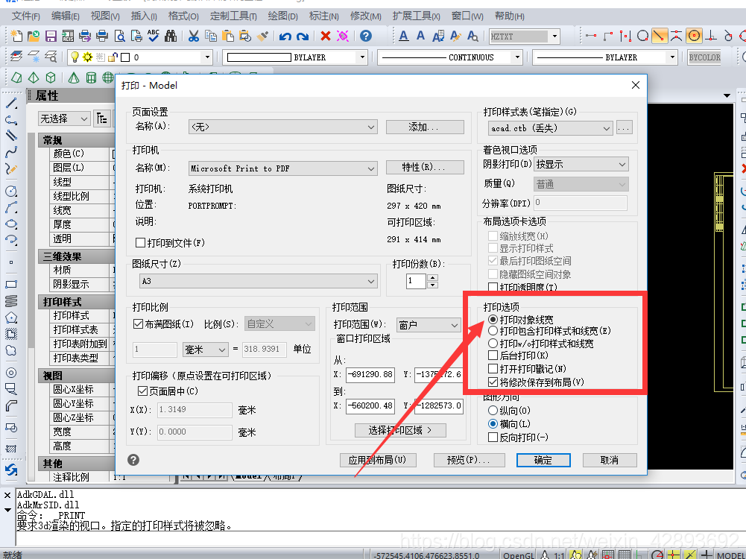Open page setup 名称 dropdown

(283, 127)
